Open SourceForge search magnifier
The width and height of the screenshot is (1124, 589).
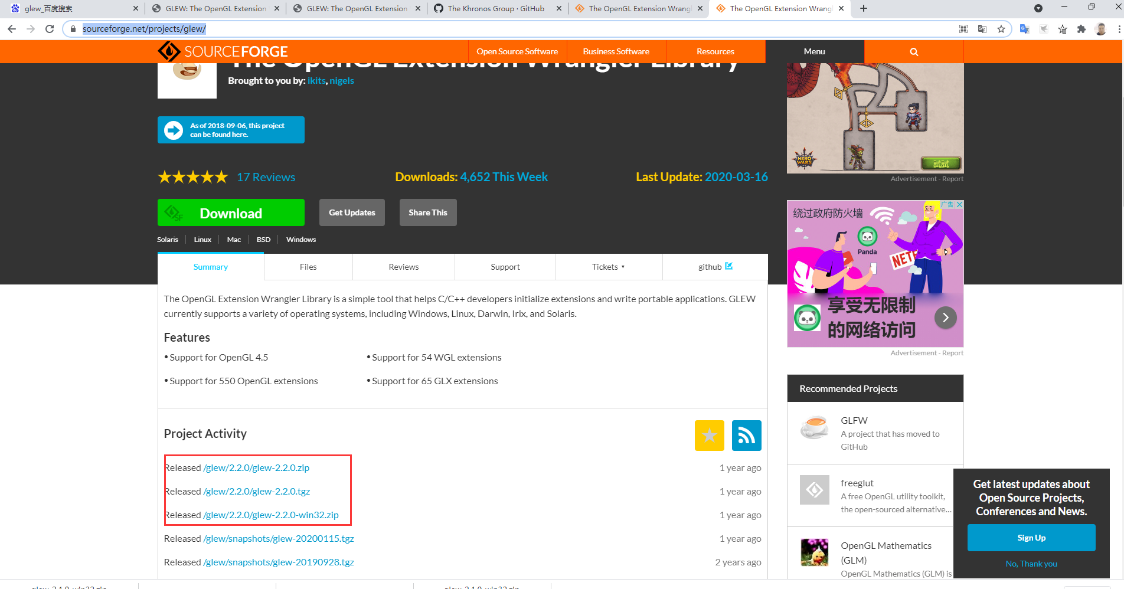coord(914,52)
